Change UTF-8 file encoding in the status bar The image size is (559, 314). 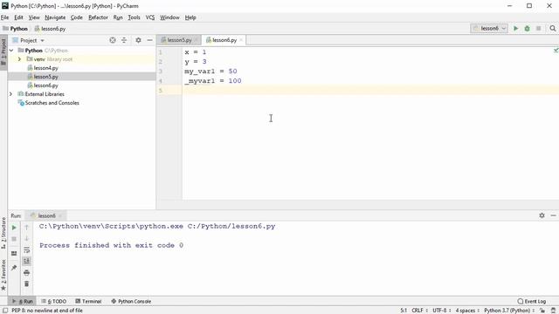pos(441,311)
